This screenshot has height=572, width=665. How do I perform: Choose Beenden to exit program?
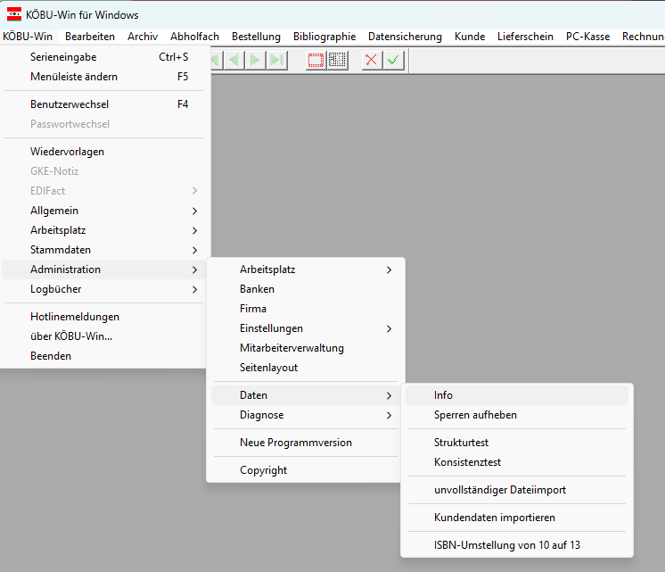pyautogui.click(x=104, y=356)
